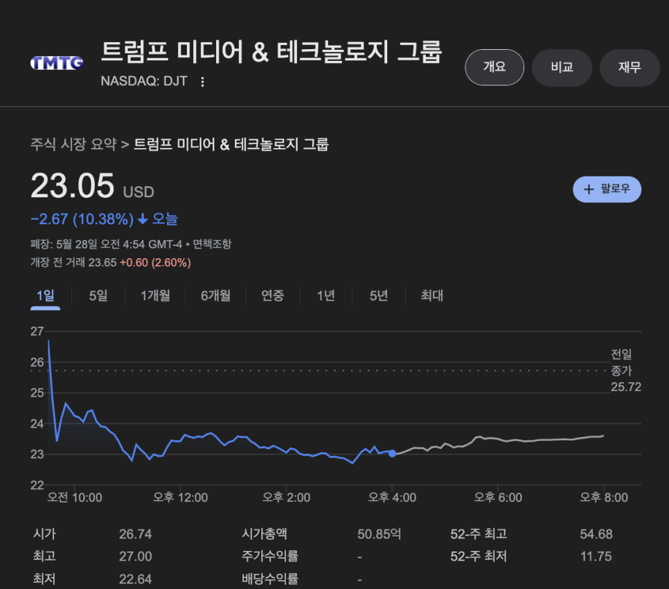669x589 pixels.
Task: Click the 52-주 최고 54.68 value
Action: [x=596, y=534]
